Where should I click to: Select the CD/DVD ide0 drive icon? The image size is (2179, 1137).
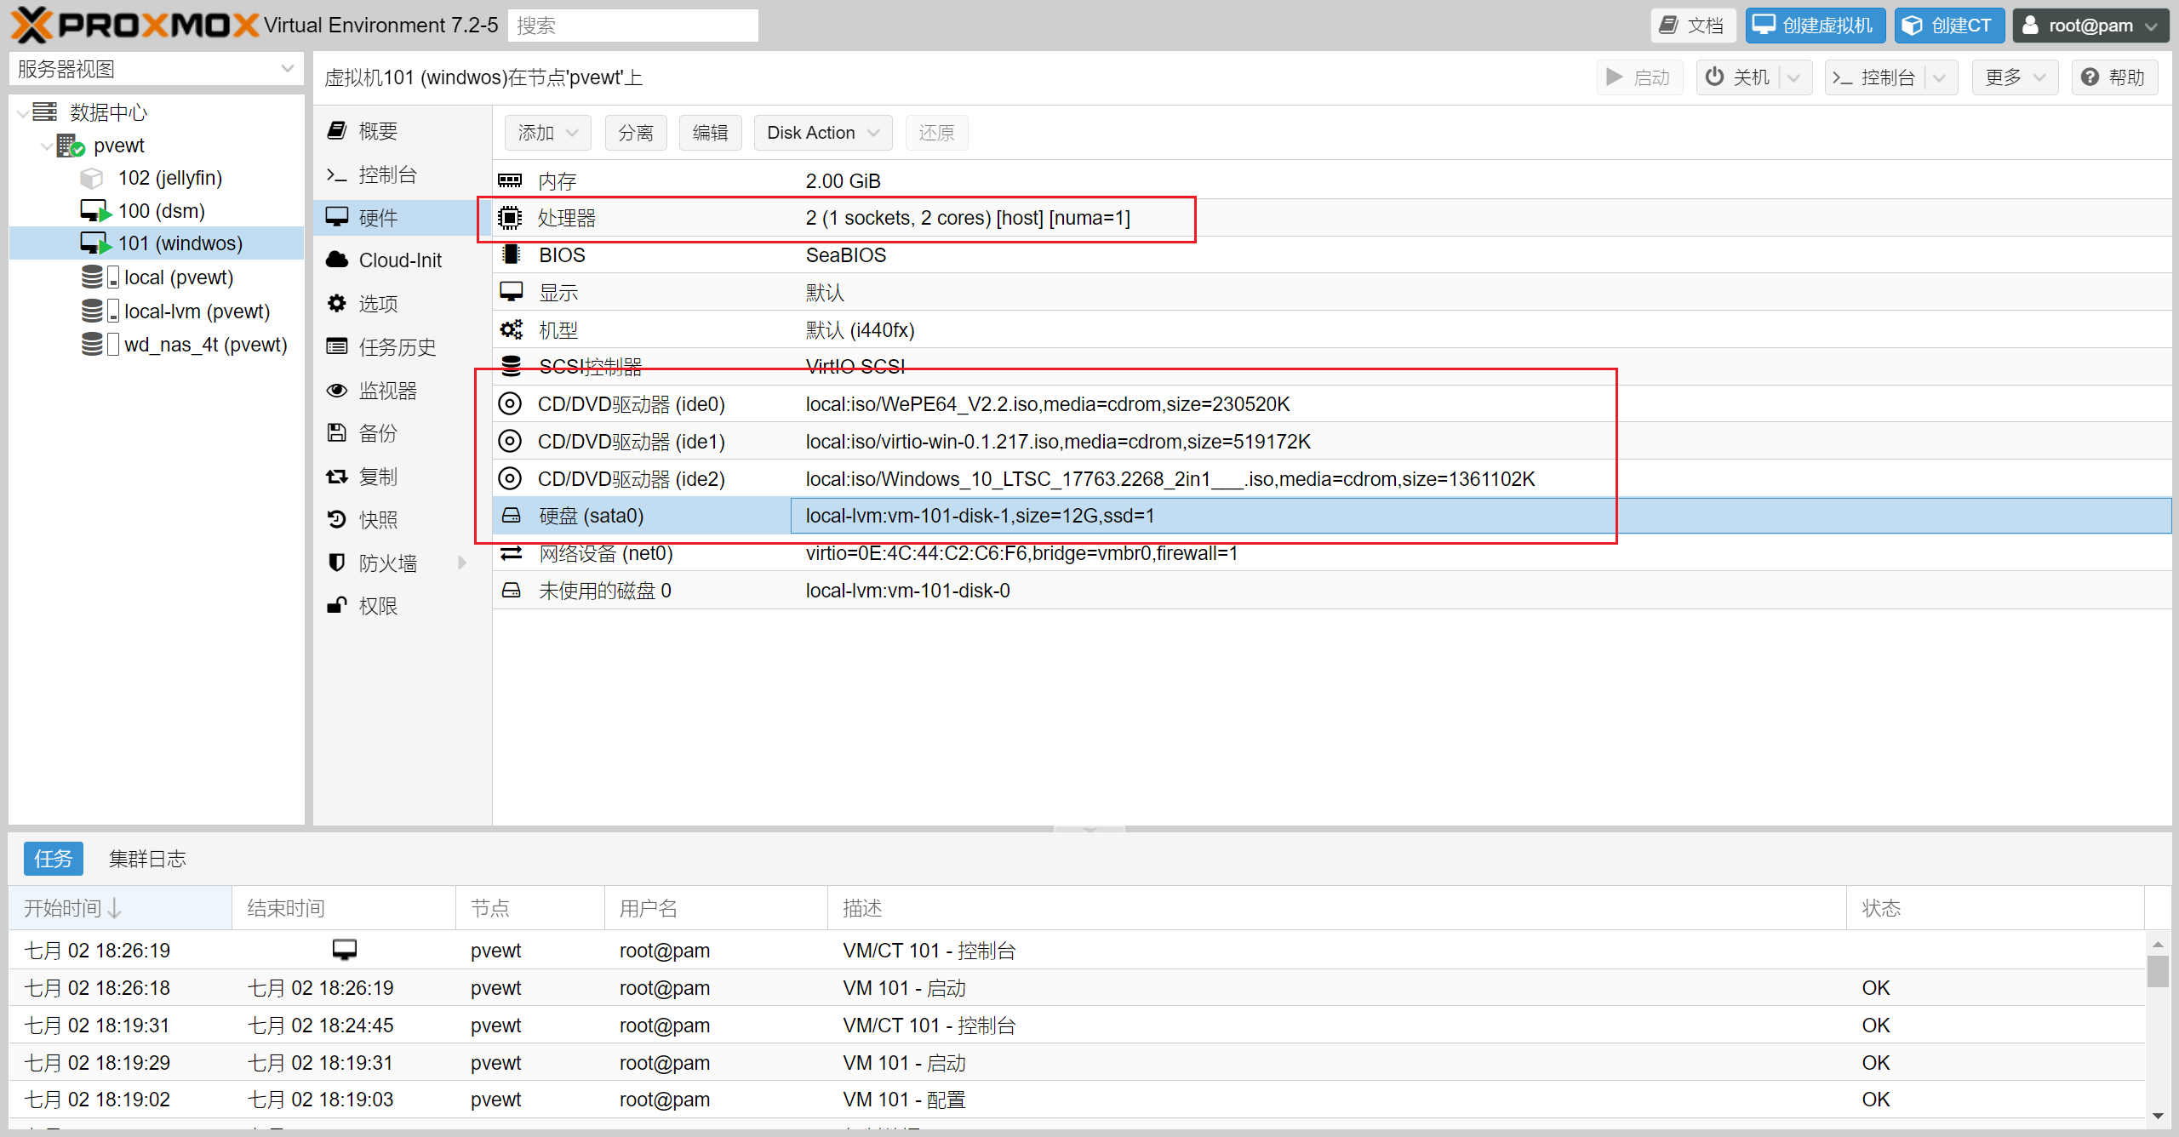click(510, 403)
